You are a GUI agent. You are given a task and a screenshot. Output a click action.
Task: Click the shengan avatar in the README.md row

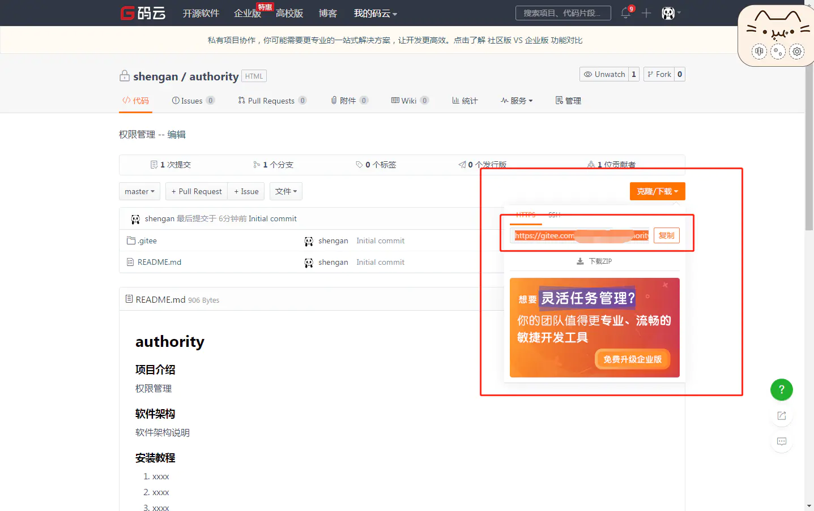(309, 263)
